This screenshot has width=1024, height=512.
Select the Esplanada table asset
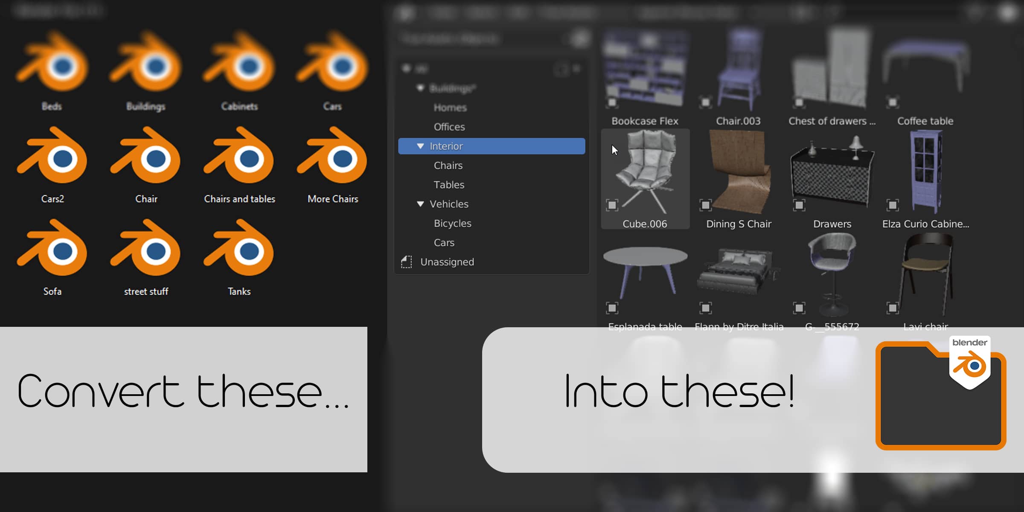pos(645,282)
